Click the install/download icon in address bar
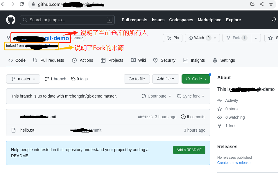 [252, 4]
